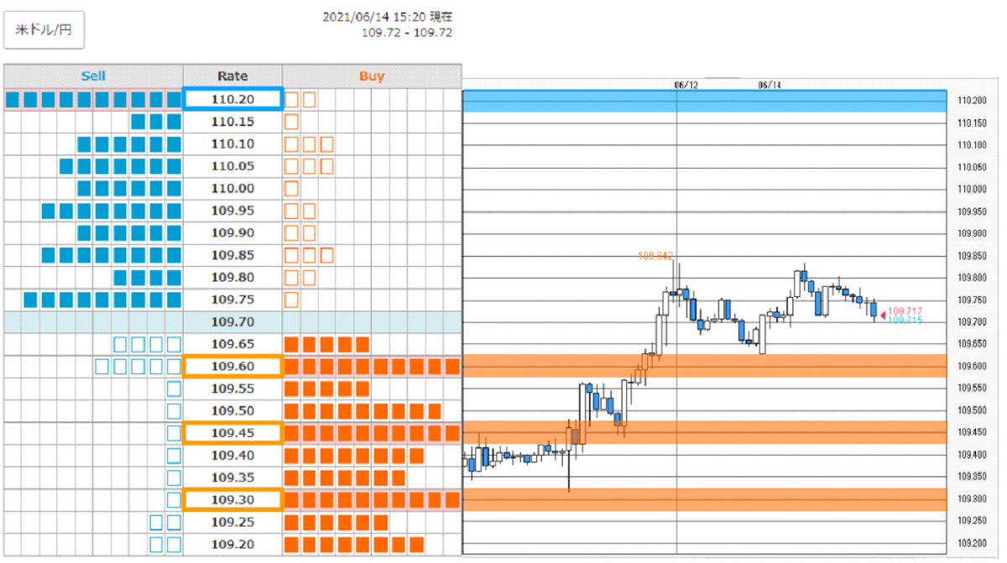
Task: Click the 109.50 rate cell
Action: (x=232, y=410)
